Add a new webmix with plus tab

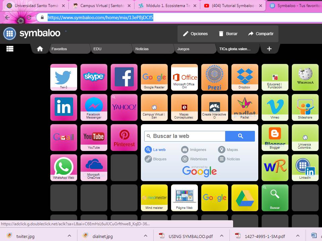(269, 49)
